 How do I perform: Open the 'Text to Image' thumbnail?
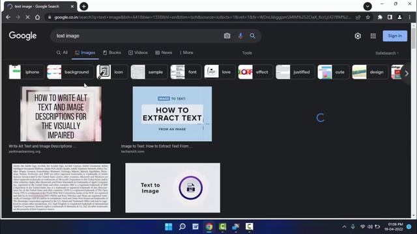[173, 188]
